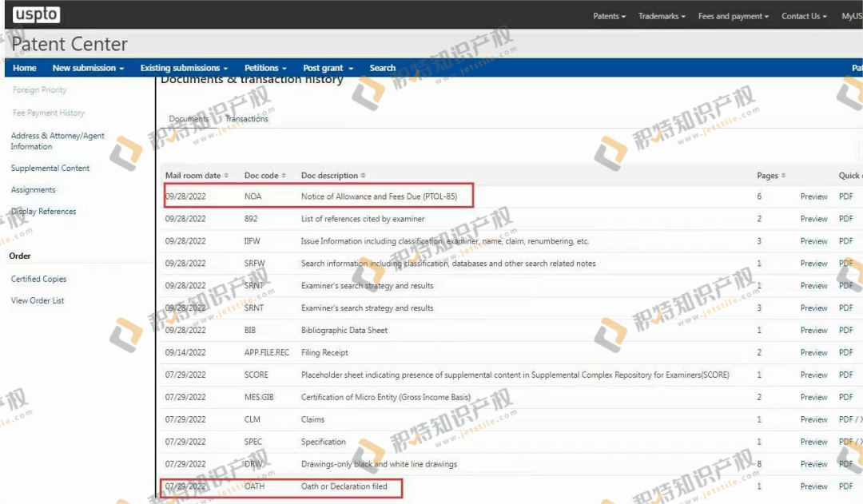Expand the Trademarks dropdown

[661, 16]
